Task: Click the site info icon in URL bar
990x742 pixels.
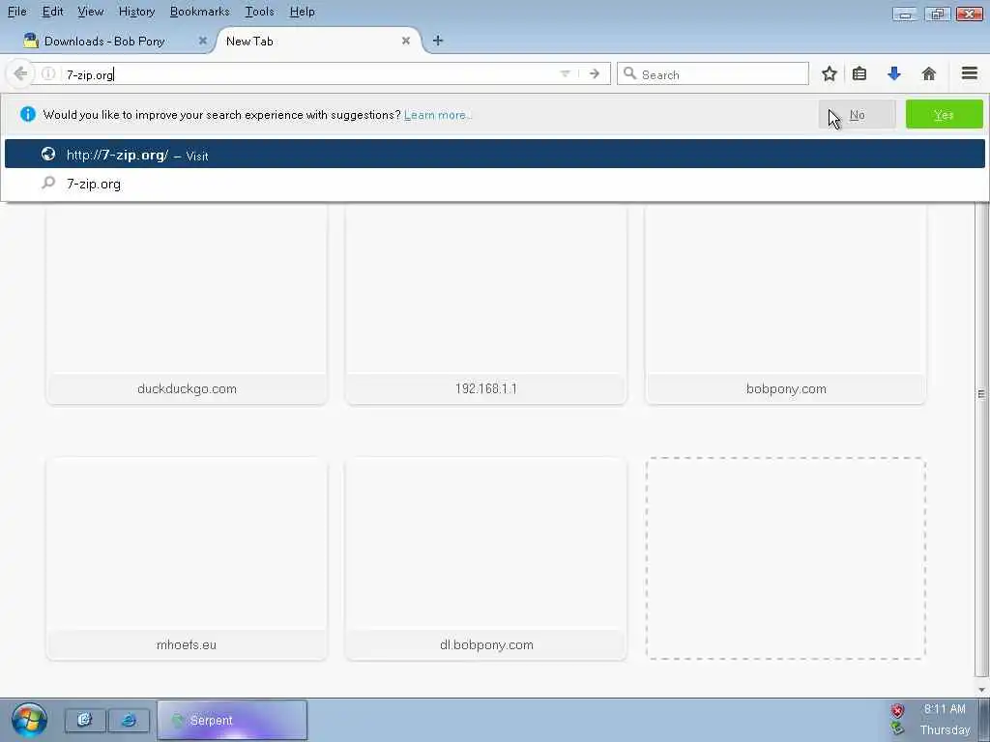Action: (48, 73)
